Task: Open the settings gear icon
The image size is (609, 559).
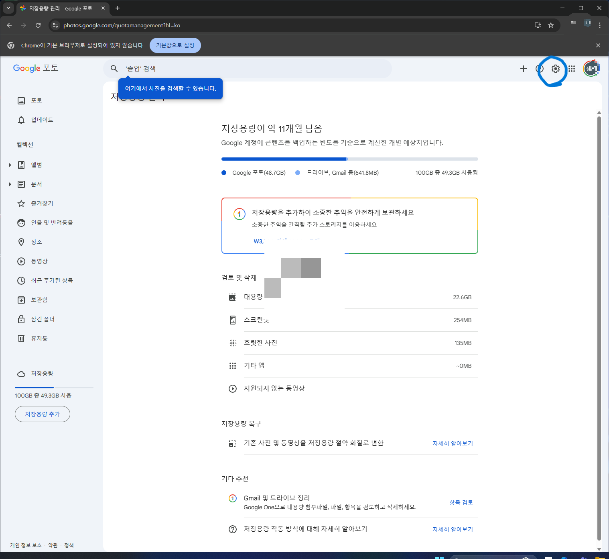Action: click(x=555, y=69)
